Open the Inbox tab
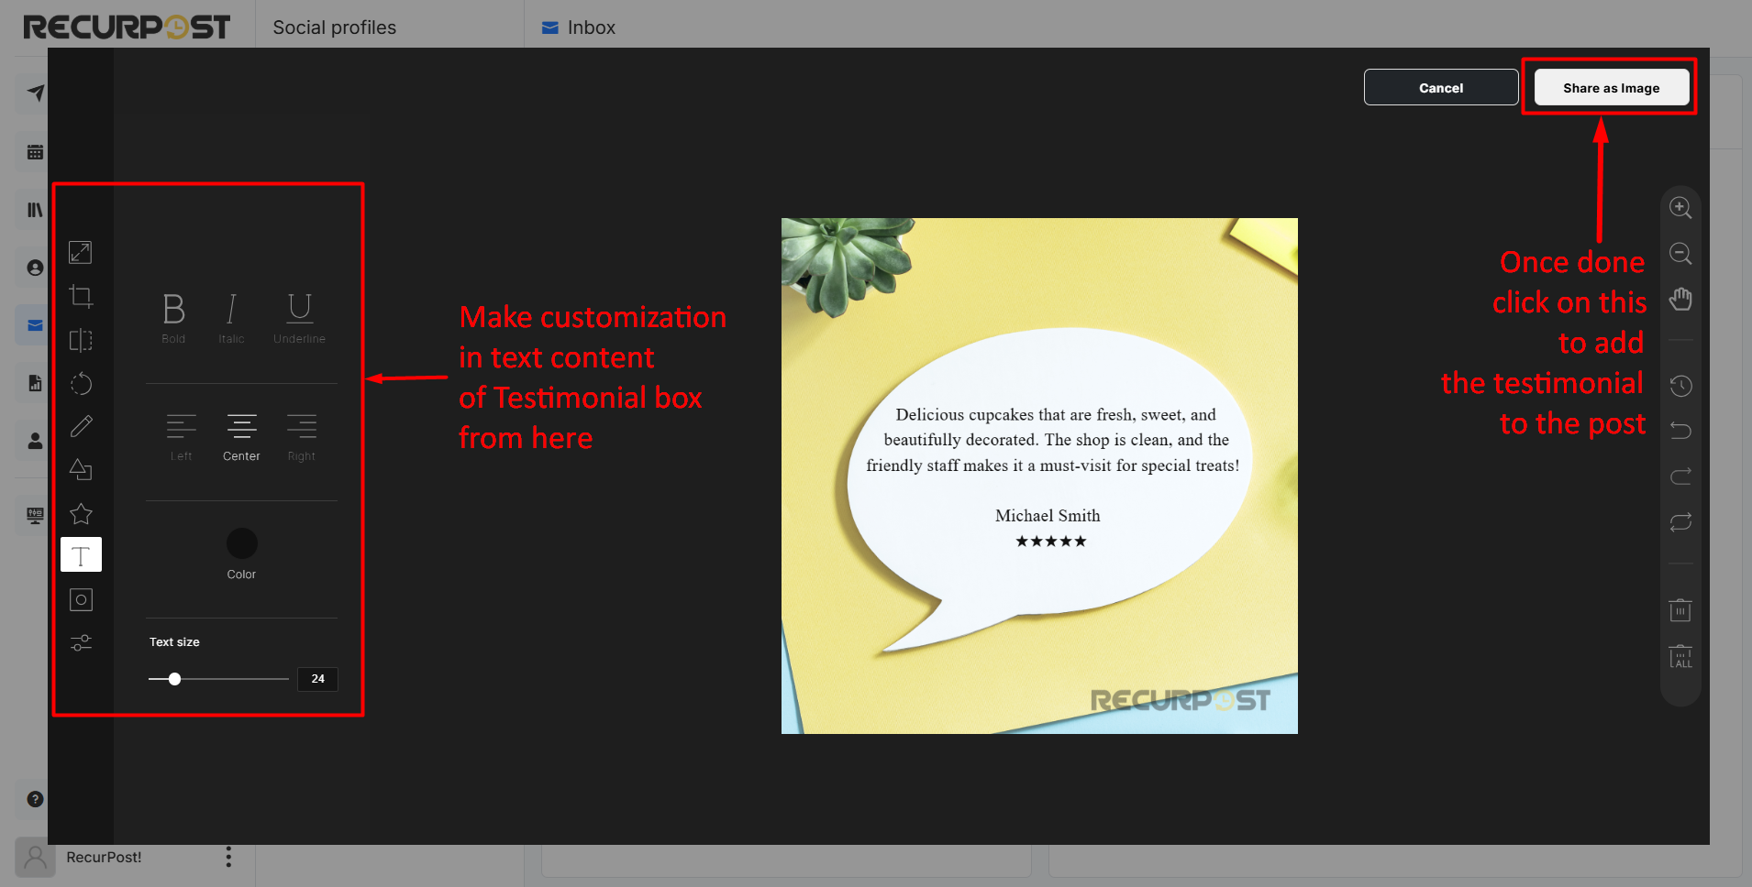1752x887 pixels. pyautogui.click(x=579, y=27)
